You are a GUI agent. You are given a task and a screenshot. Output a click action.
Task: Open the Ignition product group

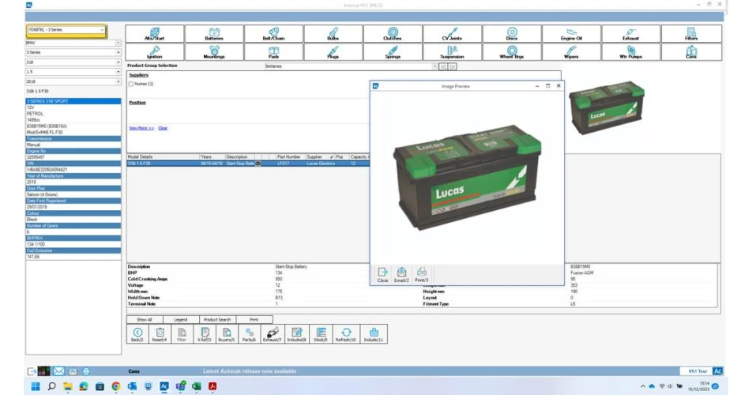[x=155, y=52]
